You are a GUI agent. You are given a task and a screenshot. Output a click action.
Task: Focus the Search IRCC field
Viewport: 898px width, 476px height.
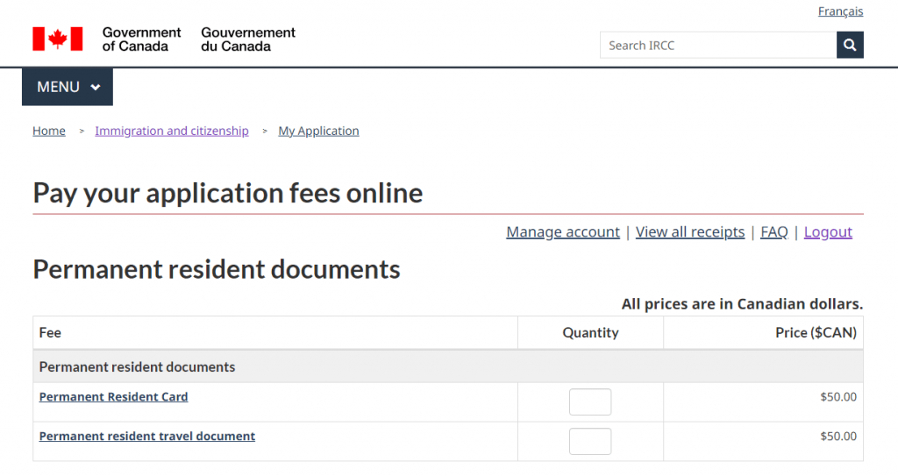[x=717, y=45]
